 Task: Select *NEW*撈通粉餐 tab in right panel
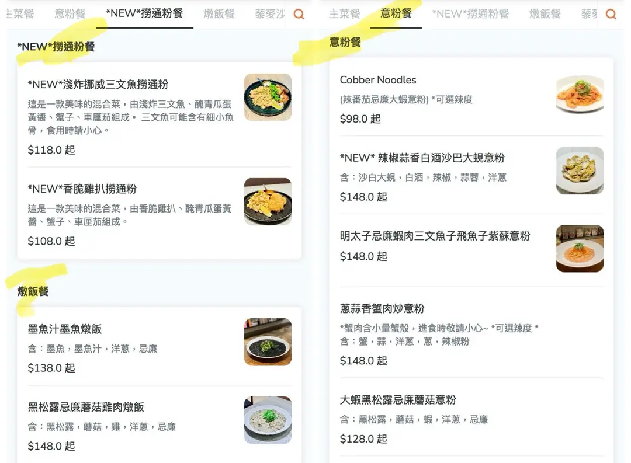[470, 13]
